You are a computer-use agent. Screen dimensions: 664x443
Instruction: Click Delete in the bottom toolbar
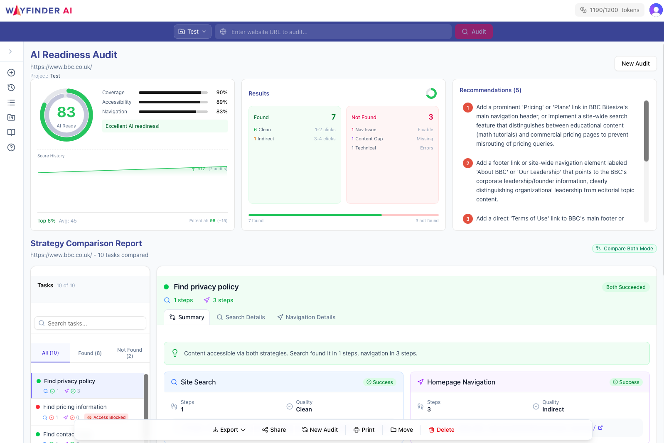tap(441, 430)
